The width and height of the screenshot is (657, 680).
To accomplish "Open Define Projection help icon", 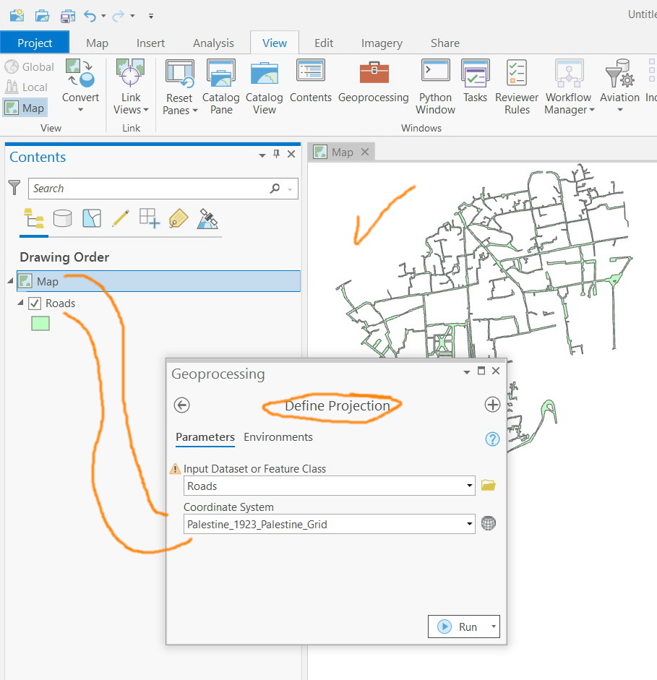I will point(492,439).
